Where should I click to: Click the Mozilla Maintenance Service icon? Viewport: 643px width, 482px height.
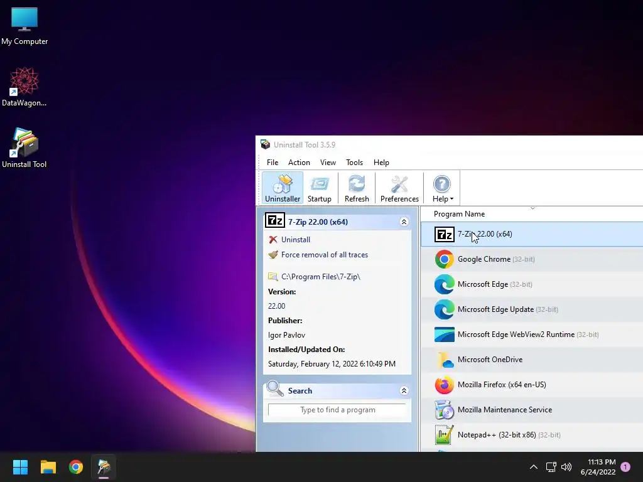(x=444, y=410)
